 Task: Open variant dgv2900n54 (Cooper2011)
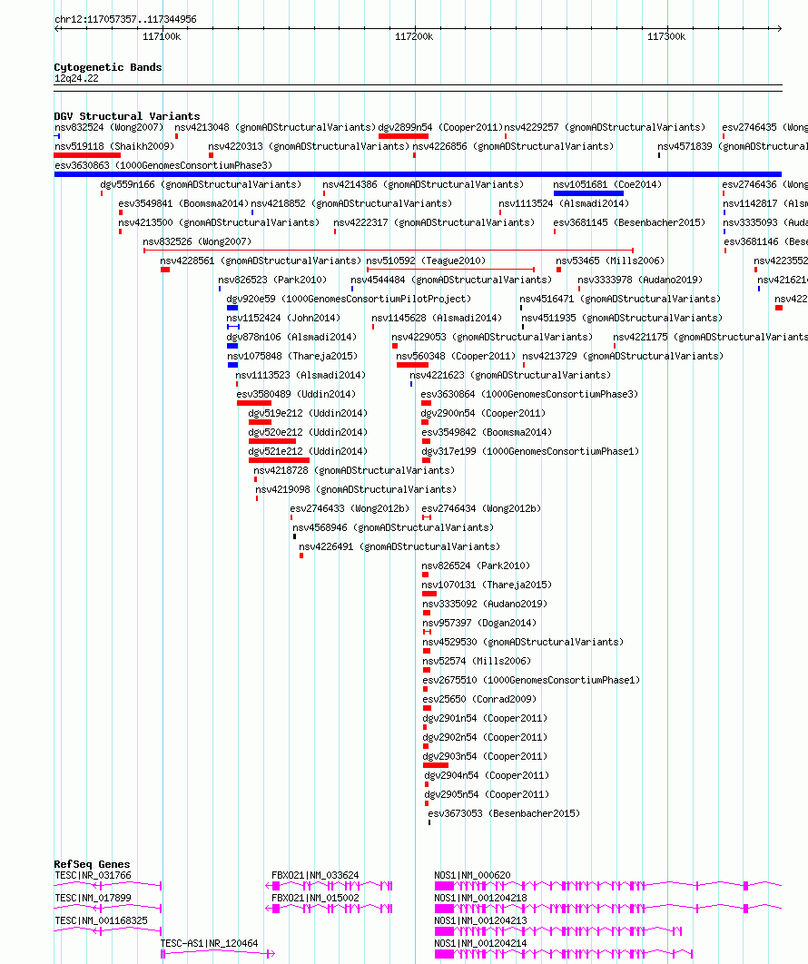483,413
